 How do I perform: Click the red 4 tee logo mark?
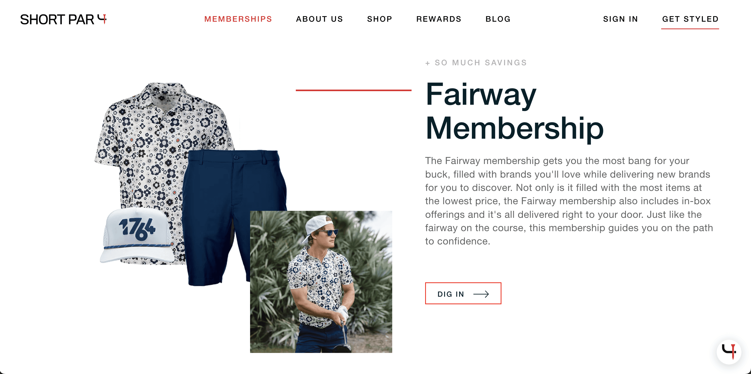(x=102, y=19)
